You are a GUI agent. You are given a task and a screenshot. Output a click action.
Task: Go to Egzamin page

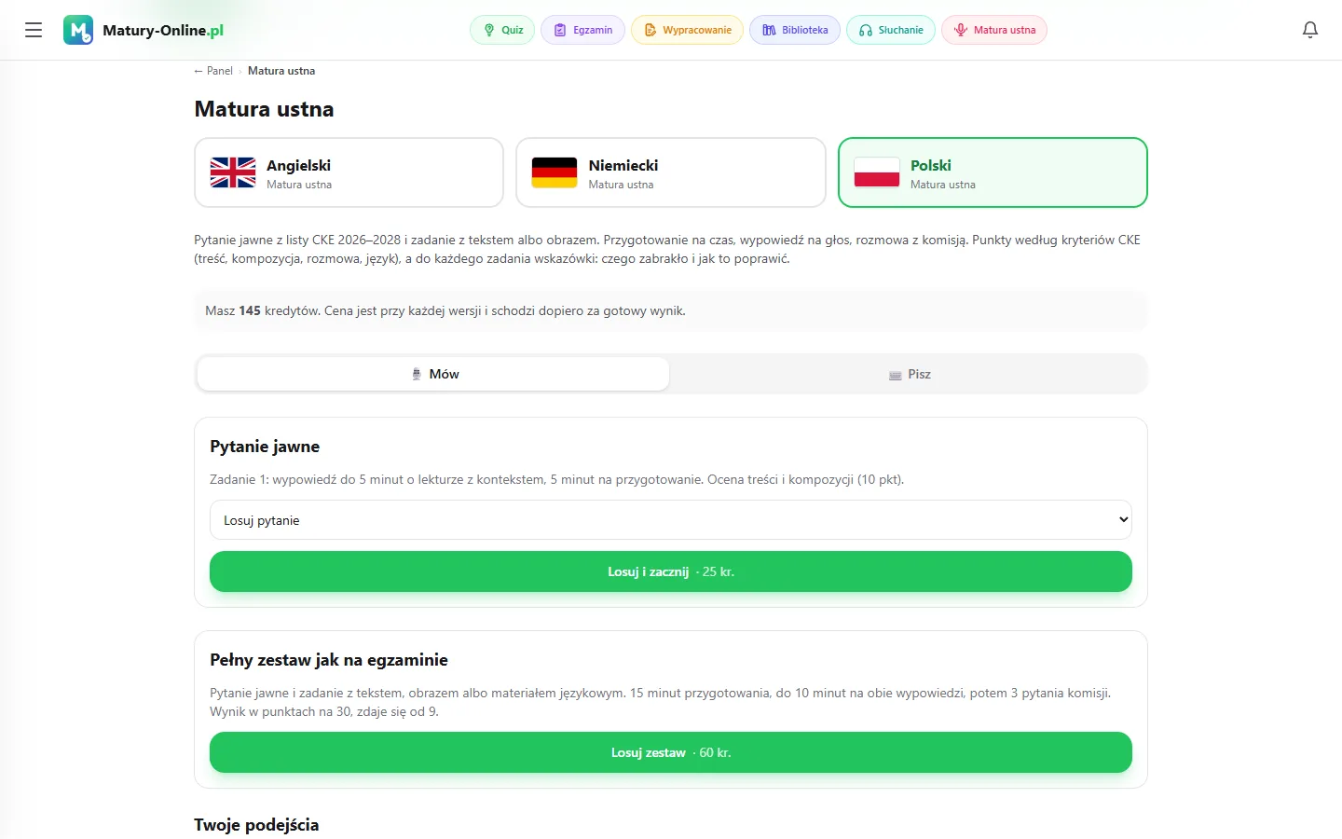tap(582, 30)
